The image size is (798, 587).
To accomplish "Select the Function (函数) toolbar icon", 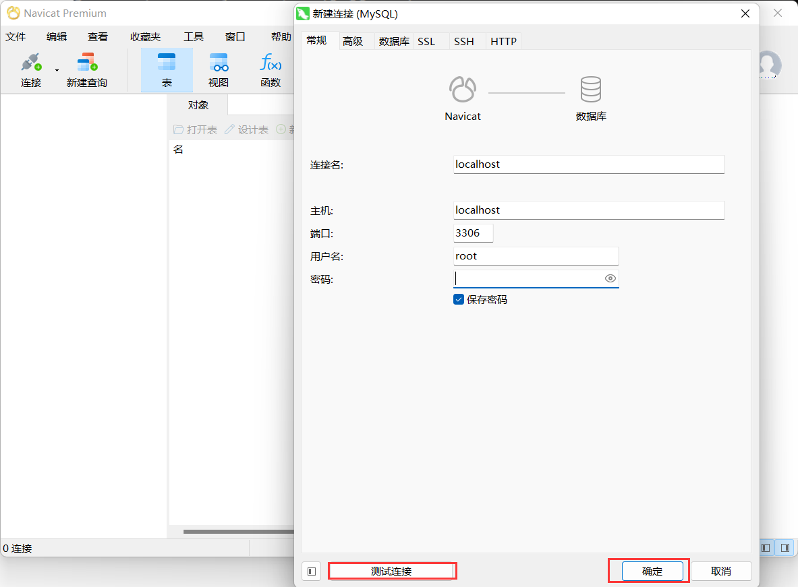I will coord(270,69).
